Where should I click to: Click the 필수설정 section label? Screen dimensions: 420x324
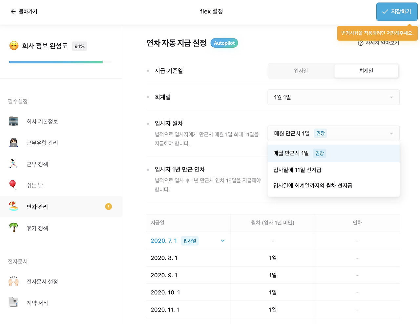click(18, 102)
